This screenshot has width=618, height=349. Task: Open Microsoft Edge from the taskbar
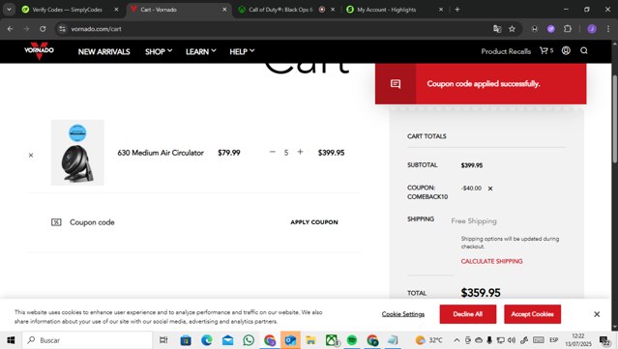[x=207, y=340]
